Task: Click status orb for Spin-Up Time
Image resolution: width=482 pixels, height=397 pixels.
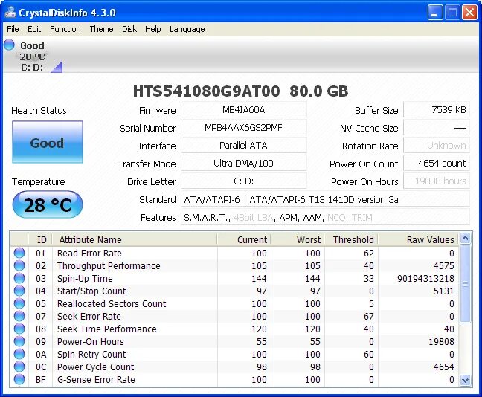Action: pyautogui.click(x=19, y=278)
